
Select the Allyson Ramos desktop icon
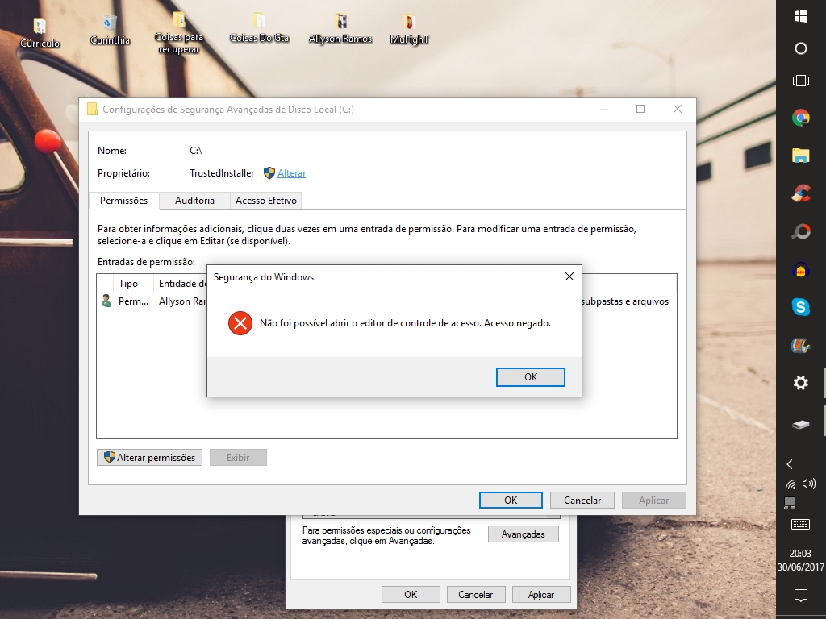pos(340,29)
